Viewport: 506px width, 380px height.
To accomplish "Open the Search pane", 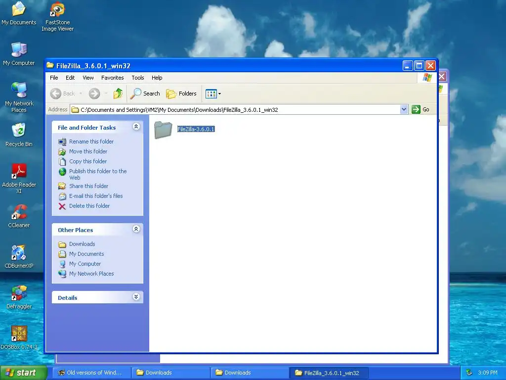I will point(145,94).
